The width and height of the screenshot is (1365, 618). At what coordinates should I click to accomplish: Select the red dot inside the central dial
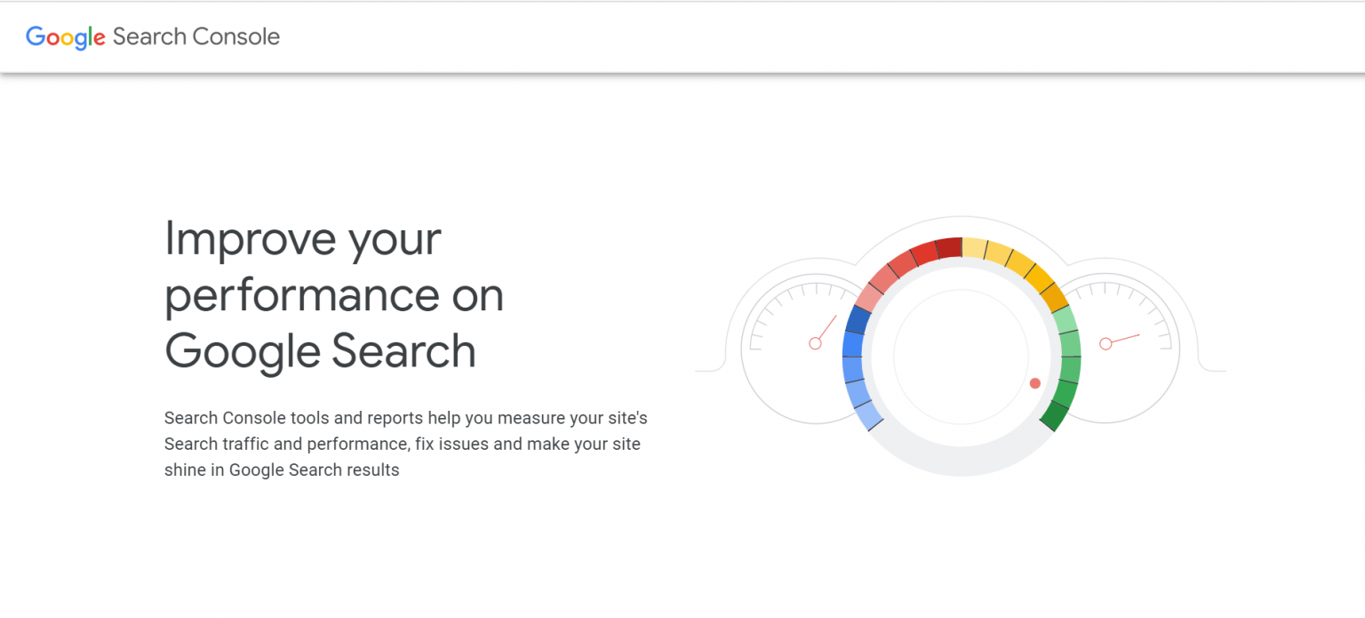pos(1034,383)
